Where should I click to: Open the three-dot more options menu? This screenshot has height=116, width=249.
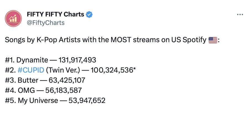(240, 14)
